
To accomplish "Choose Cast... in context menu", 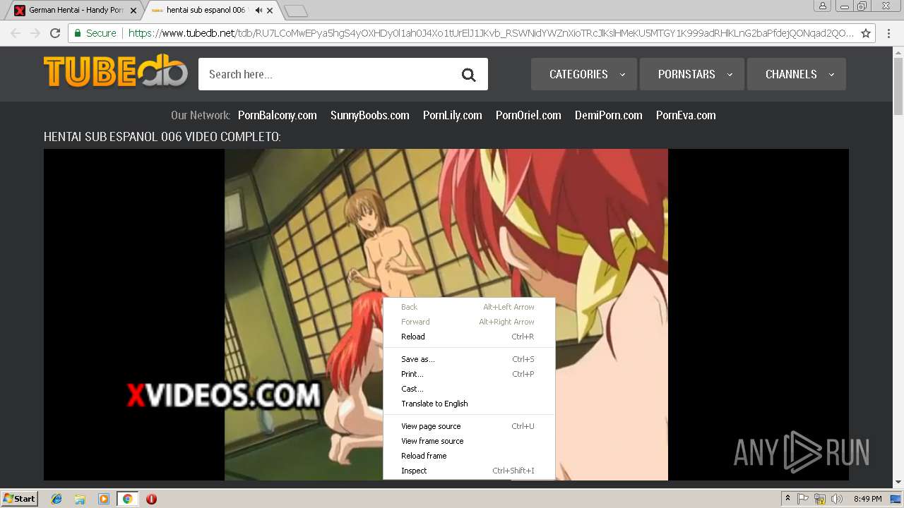I will point(468,389).
